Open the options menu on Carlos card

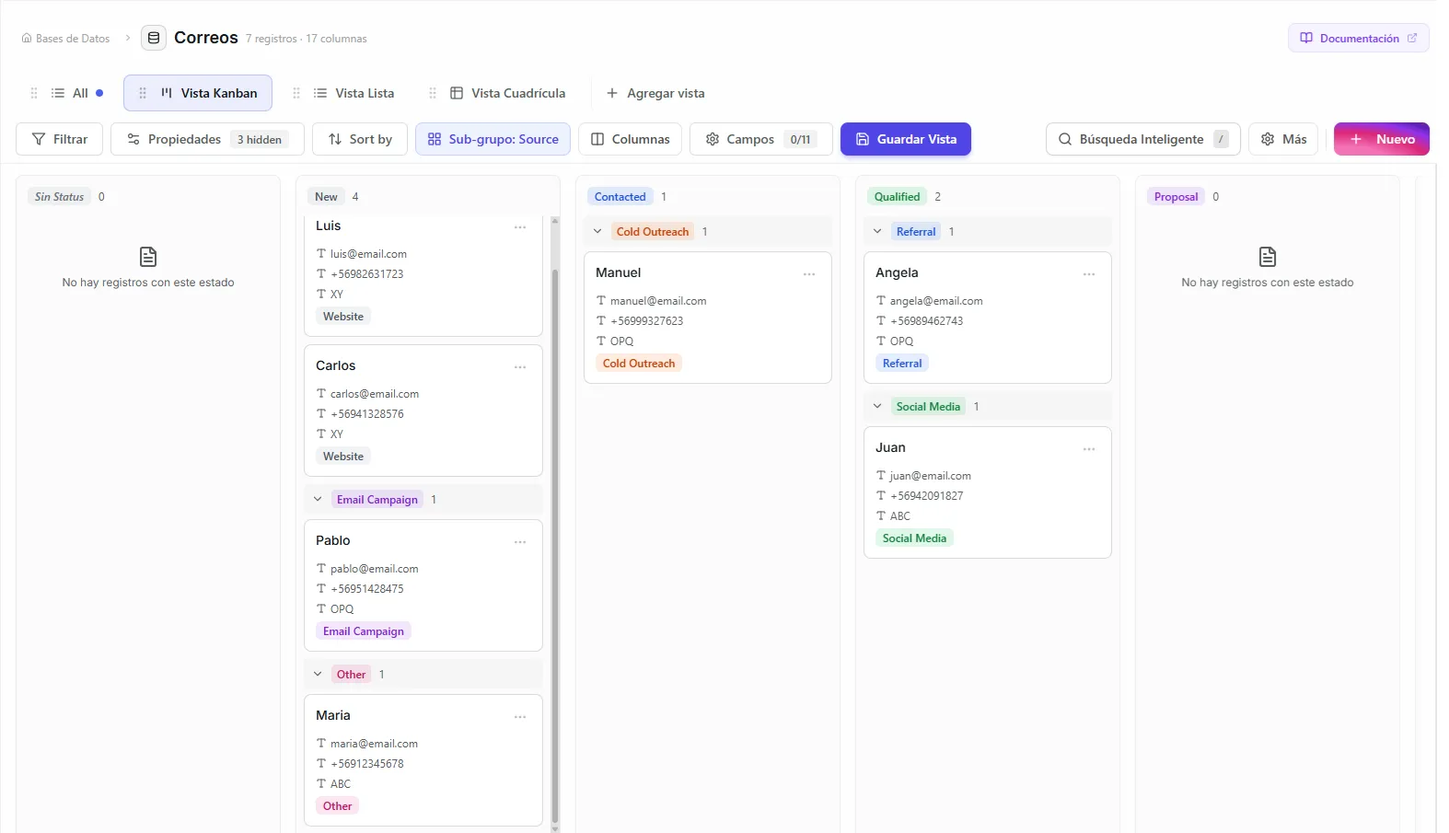pyautogui.click(x=520, y=366)
